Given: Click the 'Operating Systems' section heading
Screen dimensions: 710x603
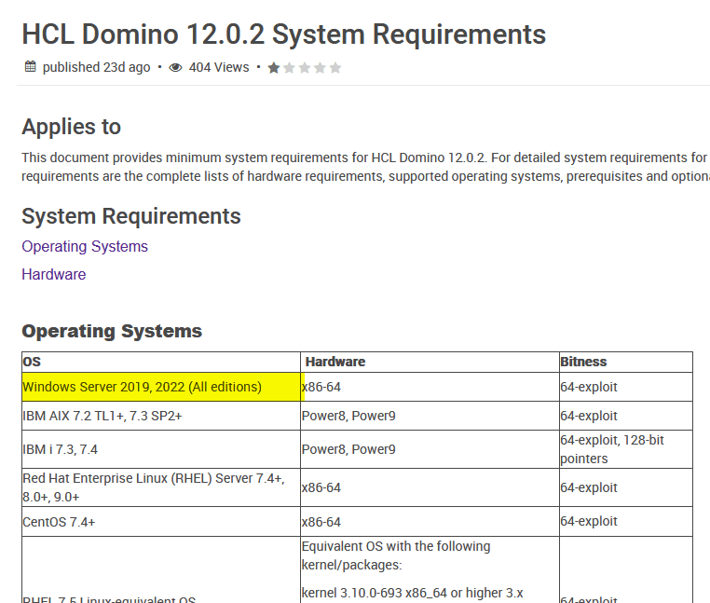Looking at the screenshot, I should 112,331.
